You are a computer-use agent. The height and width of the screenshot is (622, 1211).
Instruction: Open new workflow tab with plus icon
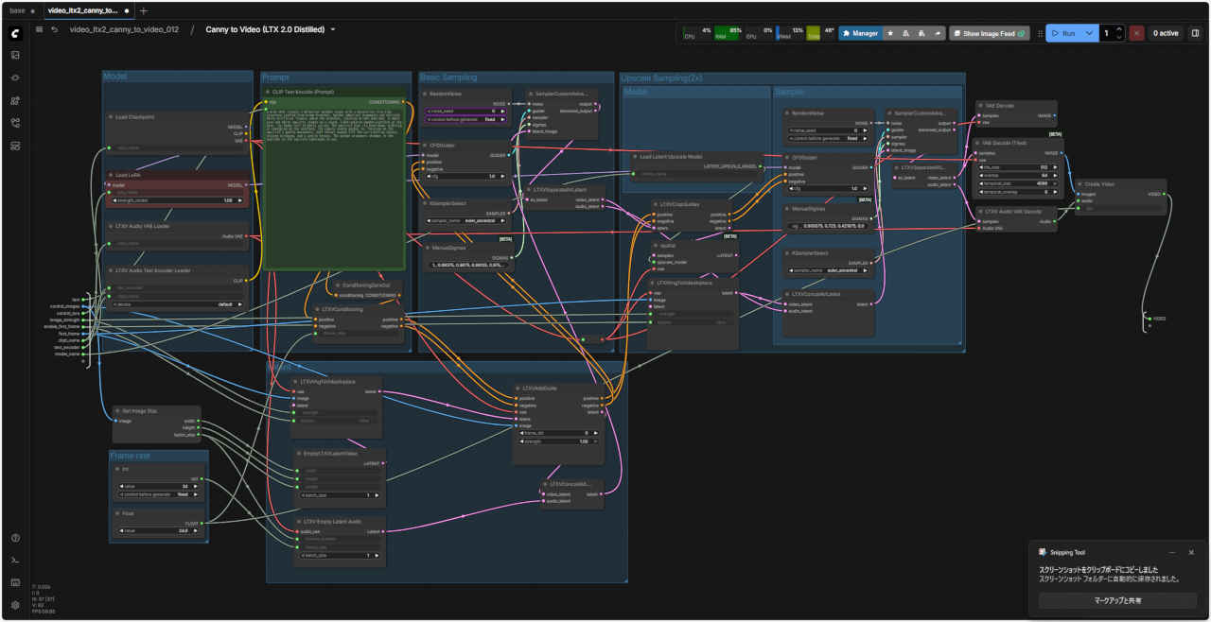[144, 10]
